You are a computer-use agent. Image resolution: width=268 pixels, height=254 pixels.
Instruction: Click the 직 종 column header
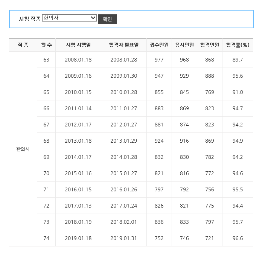pos(23,45)
